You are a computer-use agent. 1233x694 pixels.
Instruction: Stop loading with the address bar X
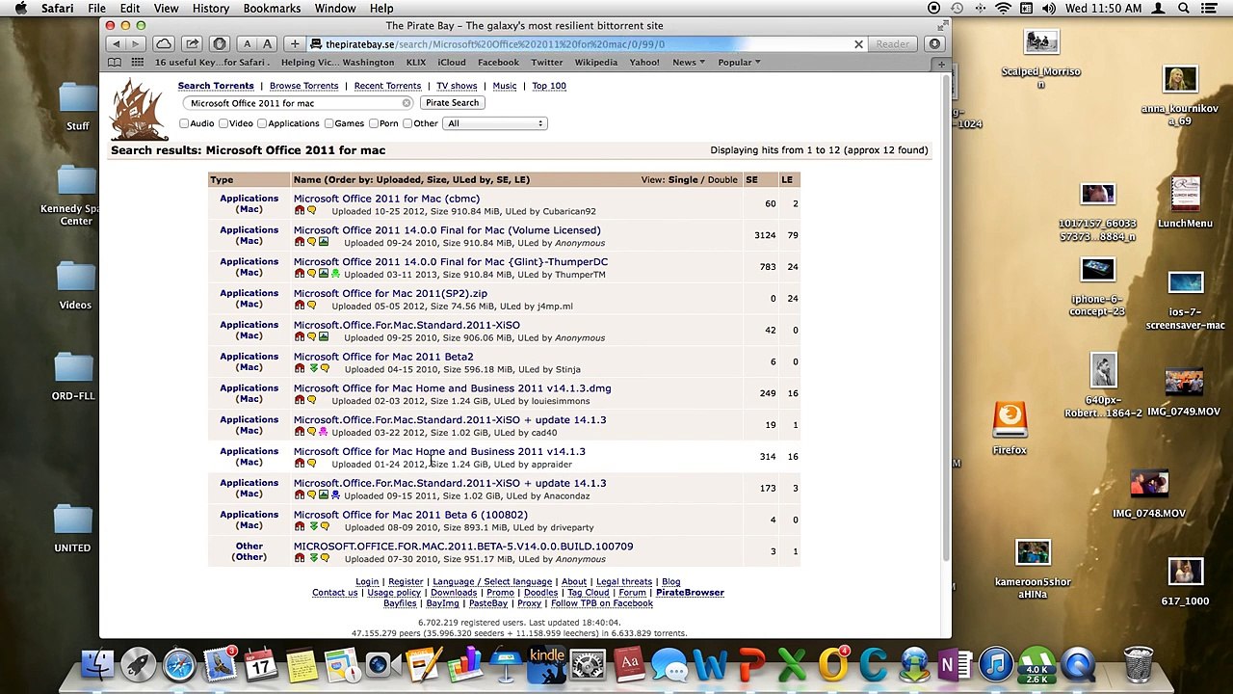click(858, 44)
